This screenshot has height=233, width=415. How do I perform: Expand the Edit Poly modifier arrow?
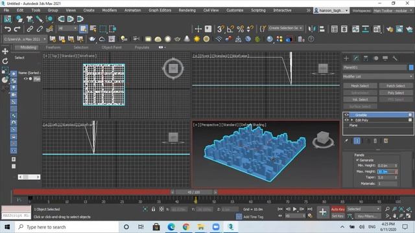[x=352, y=120]
